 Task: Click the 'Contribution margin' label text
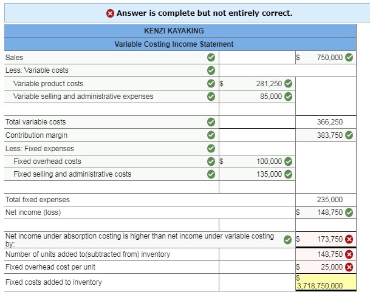(36, 135)
